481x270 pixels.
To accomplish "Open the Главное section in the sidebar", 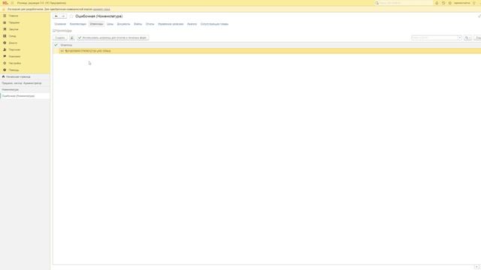I will click(13, 16).
